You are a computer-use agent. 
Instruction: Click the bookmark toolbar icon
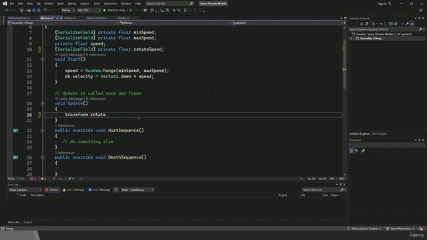coord(185,11)
